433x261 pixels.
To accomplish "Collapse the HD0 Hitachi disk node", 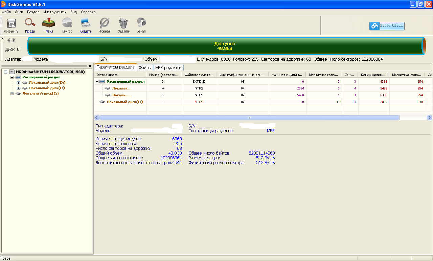I will [5, 72].
